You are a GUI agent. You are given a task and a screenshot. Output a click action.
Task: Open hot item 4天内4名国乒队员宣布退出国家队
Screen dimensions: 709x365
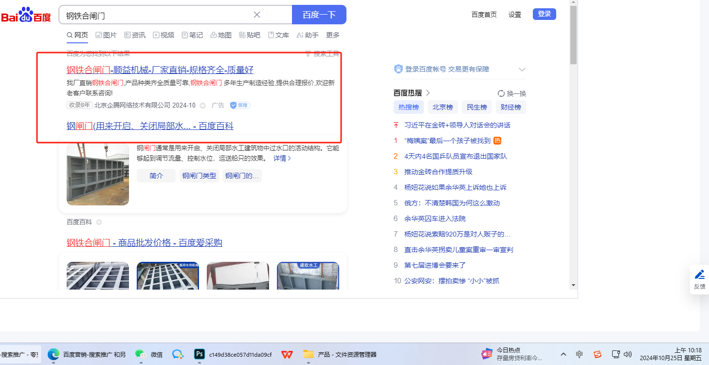[x=456, y=156]
